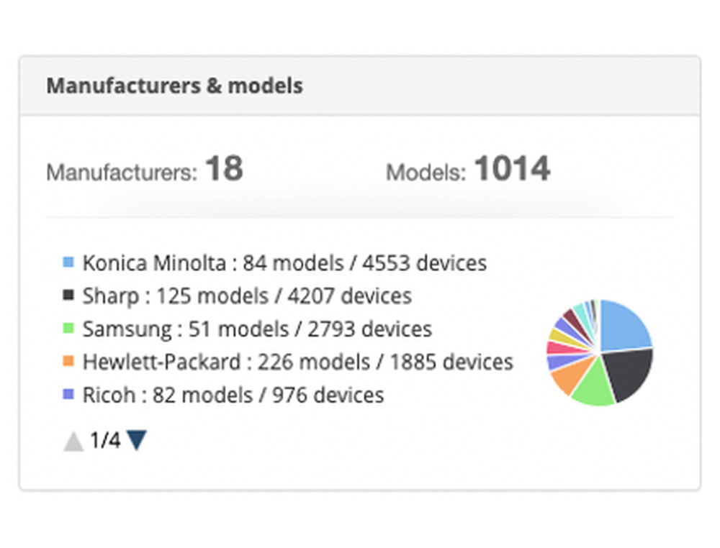
Task: Click the pink slice in pie chart
Action: point(554,348)
